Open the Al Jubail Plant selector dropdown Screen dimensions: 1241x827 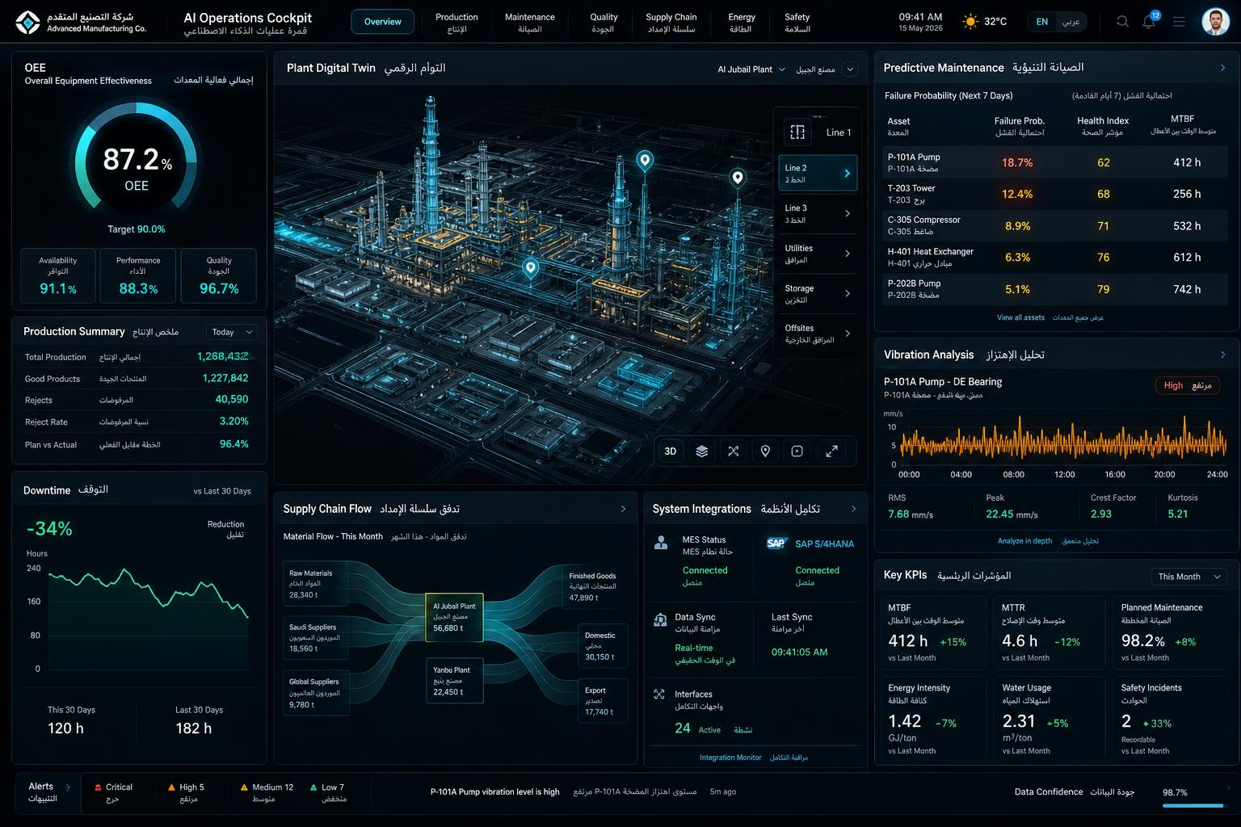[x=751, y=69]
